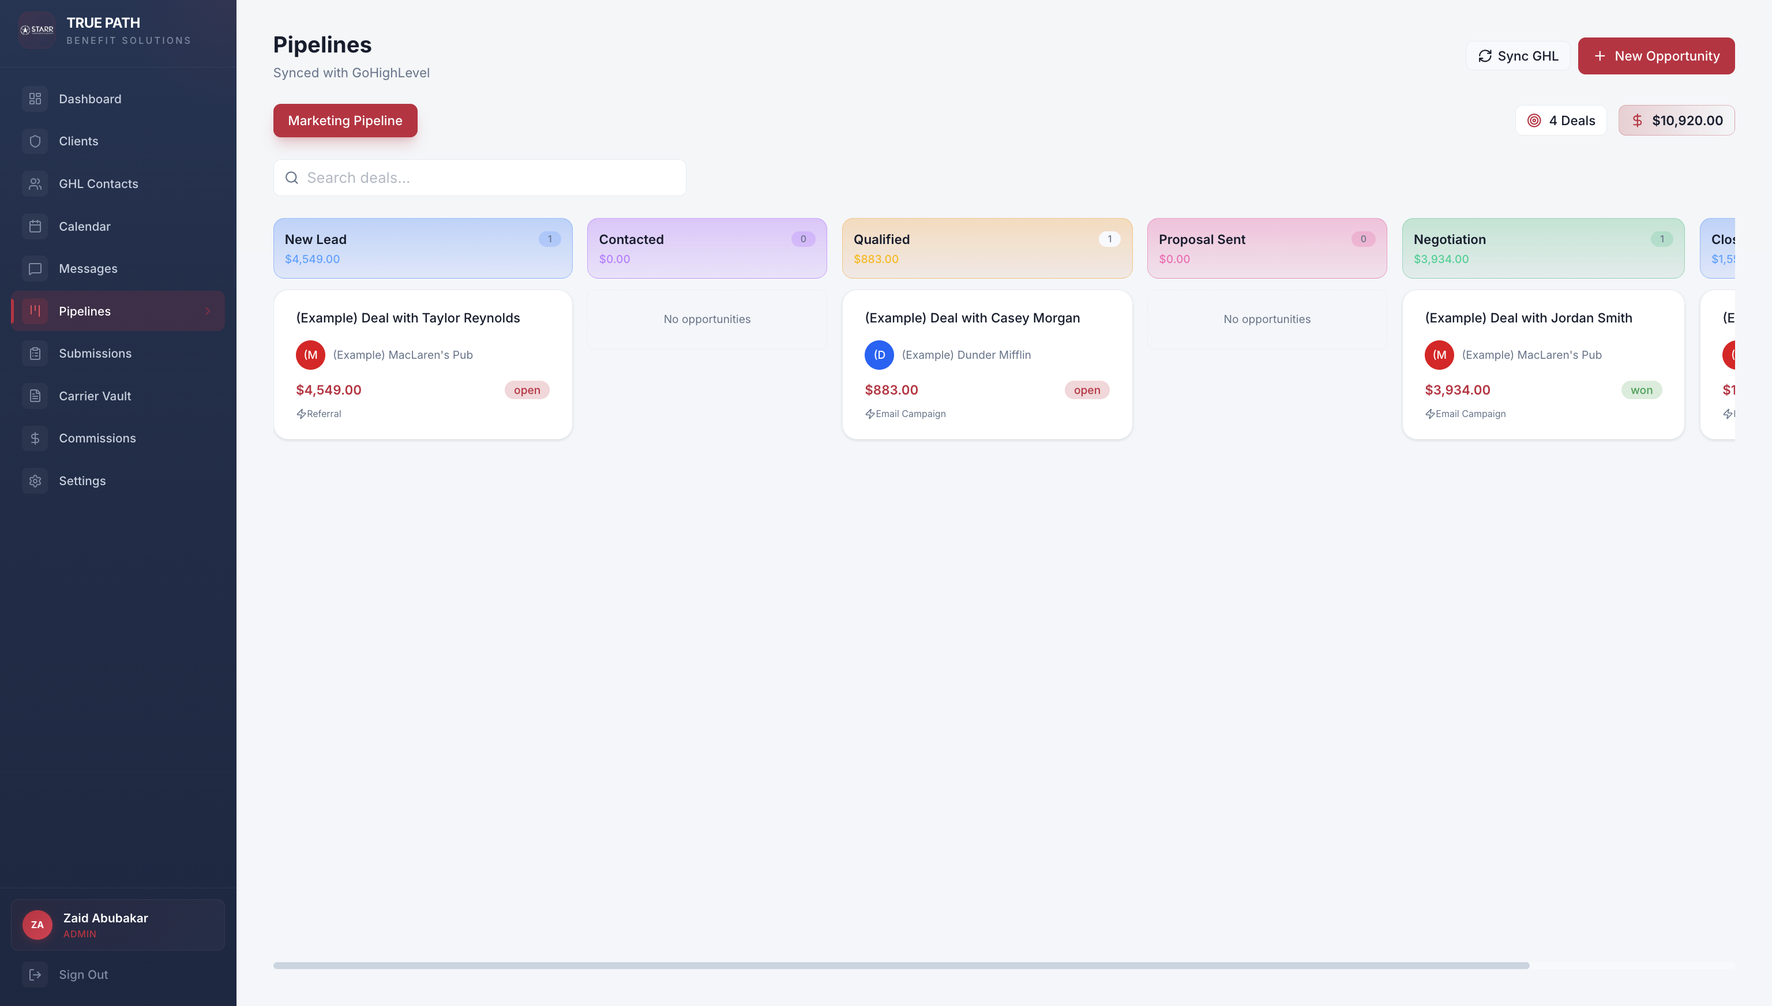This screenshot has height=1006, width=1772.
Task: Open the Carrier Vault document icon
Action: (35, 396)
